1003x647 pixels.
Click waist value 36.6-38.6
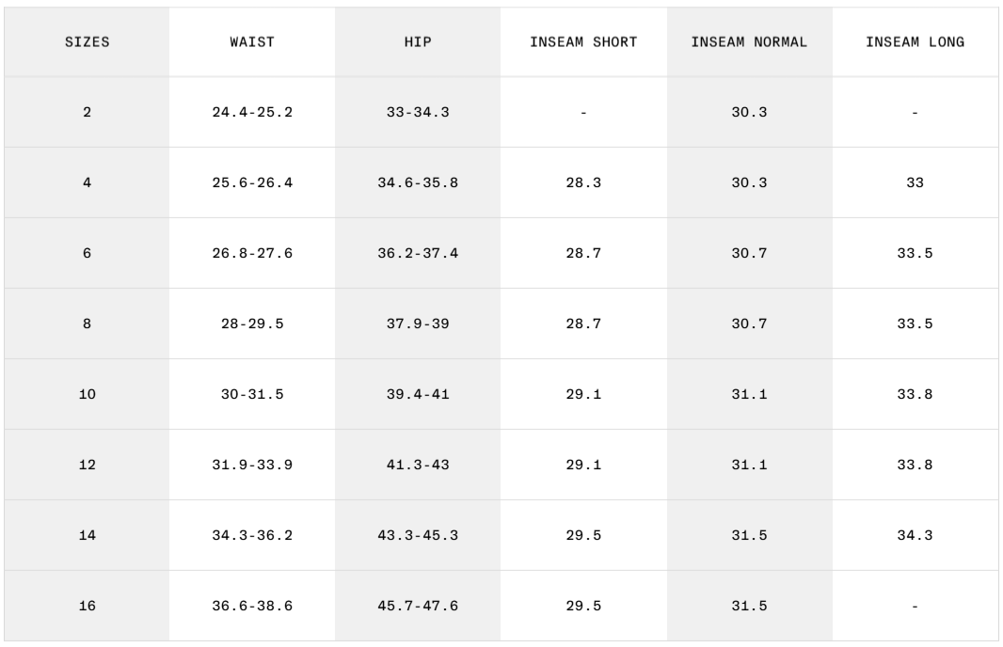click(252, 606)
